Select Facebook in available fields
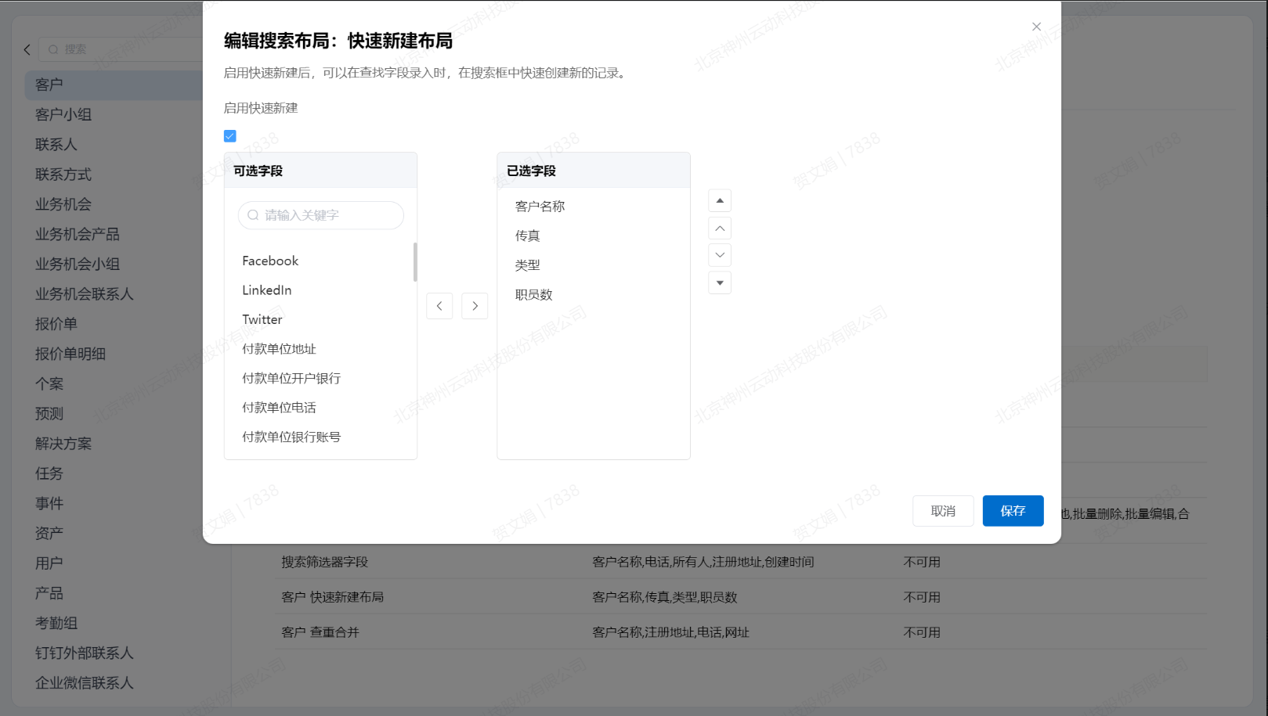Screen dimensions: 1268x716 coord(270,261)
